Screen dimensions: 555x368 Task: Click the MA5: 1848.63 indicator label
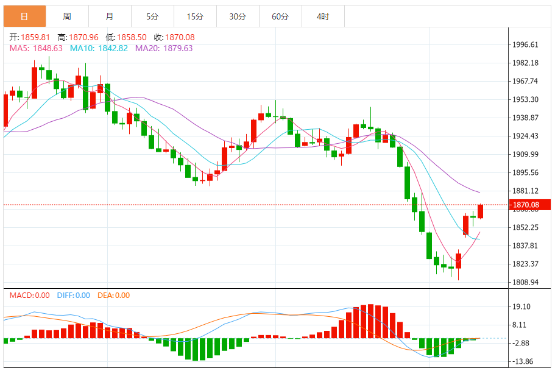36,48
